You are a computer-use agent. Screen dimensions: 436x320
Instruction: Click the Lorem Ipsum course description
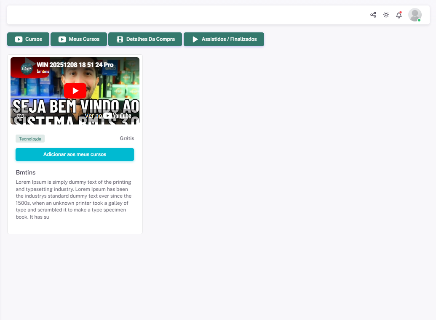(x=74, y=200)
